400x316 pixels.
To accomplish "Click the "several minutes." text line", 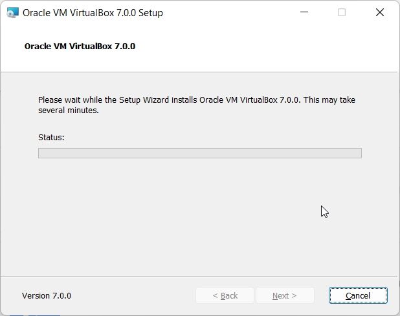I will (69, 111).
